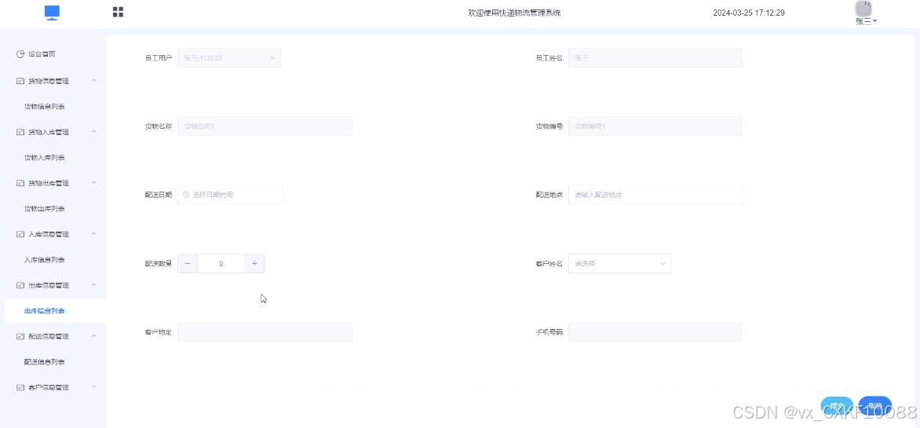
Task: Expand the 客户信息管理 chevron
Action: (x=94, y=387)
